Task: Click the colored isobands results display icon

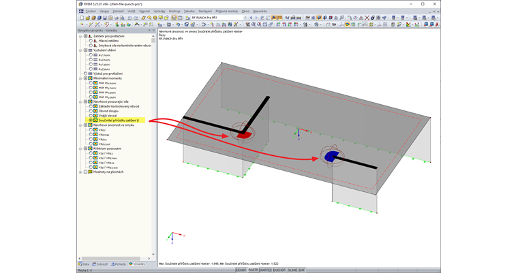Action: 347,25
